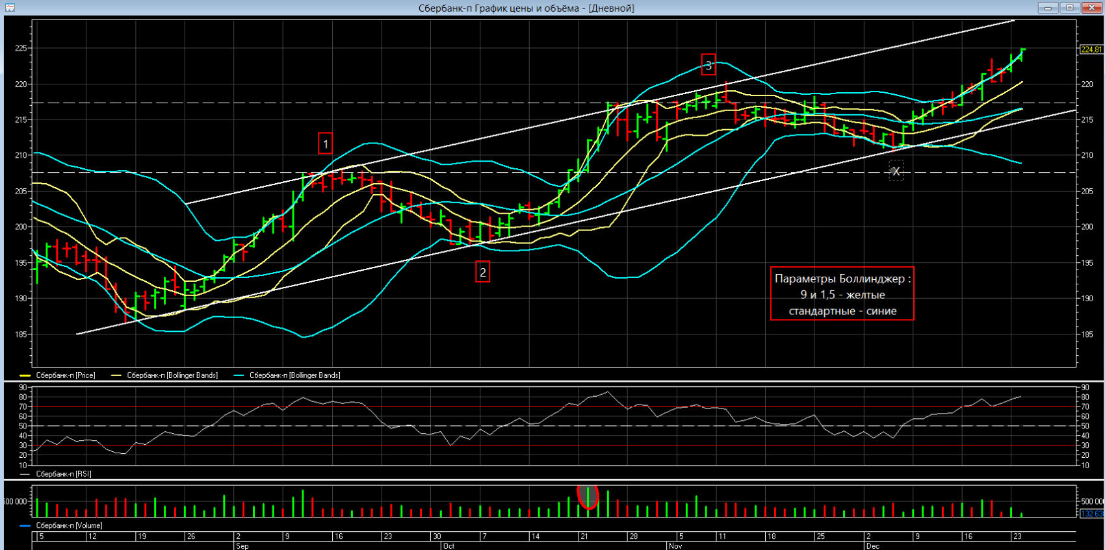Screen dimensions: 1105x550
Task: Select the Сбербанк-п [Volume] legend label
Action: click(69, 525)
